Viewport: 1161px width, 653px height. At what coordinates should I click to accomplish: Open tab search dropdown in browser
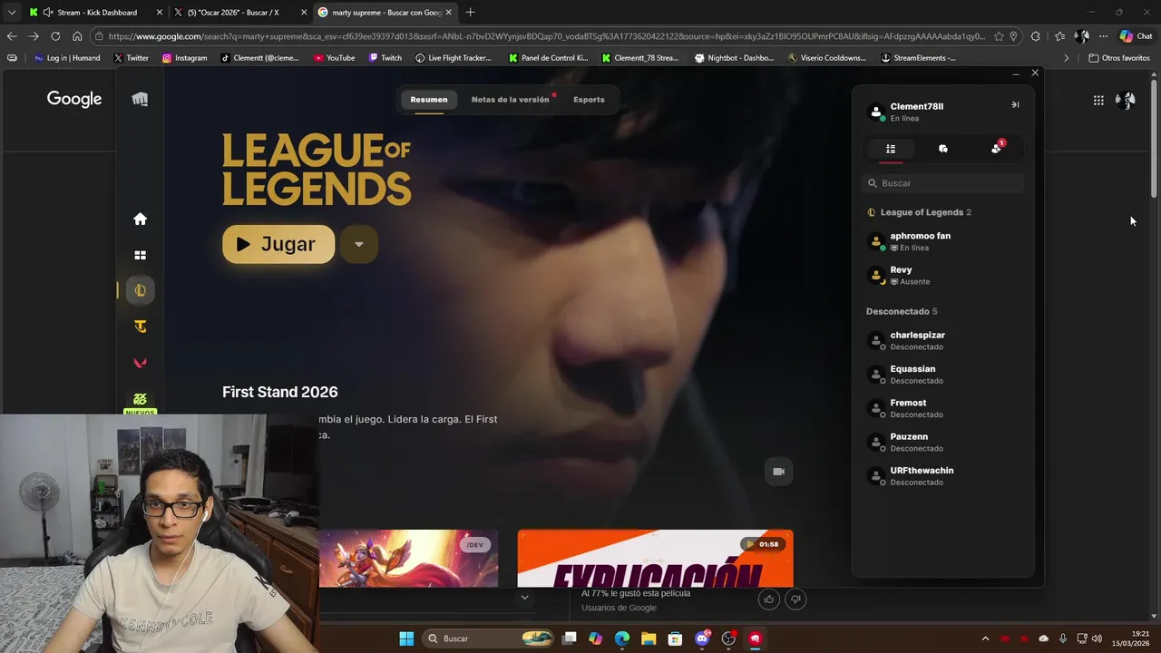pyautogui.click(x=12, y=13)
